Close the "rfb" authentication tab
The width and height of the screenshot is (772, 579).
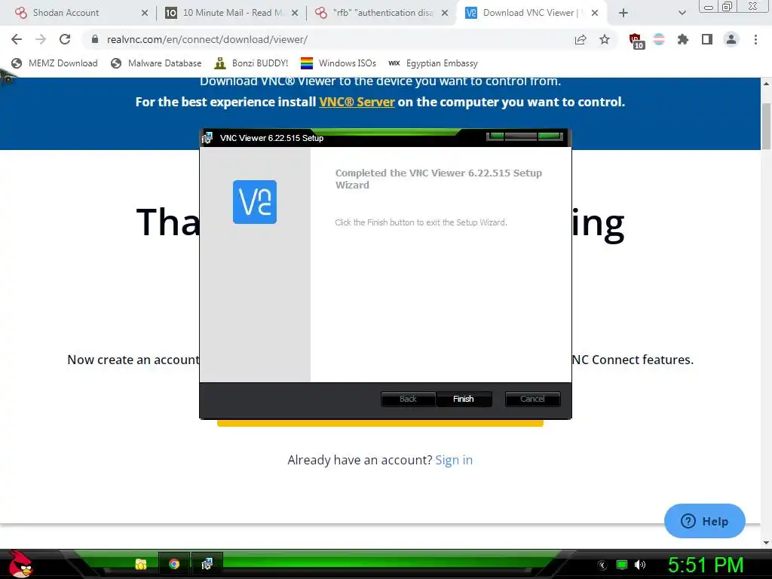445,13
